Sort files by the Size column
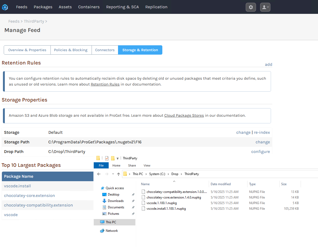318x247 pixels. [x=284, y=184]
